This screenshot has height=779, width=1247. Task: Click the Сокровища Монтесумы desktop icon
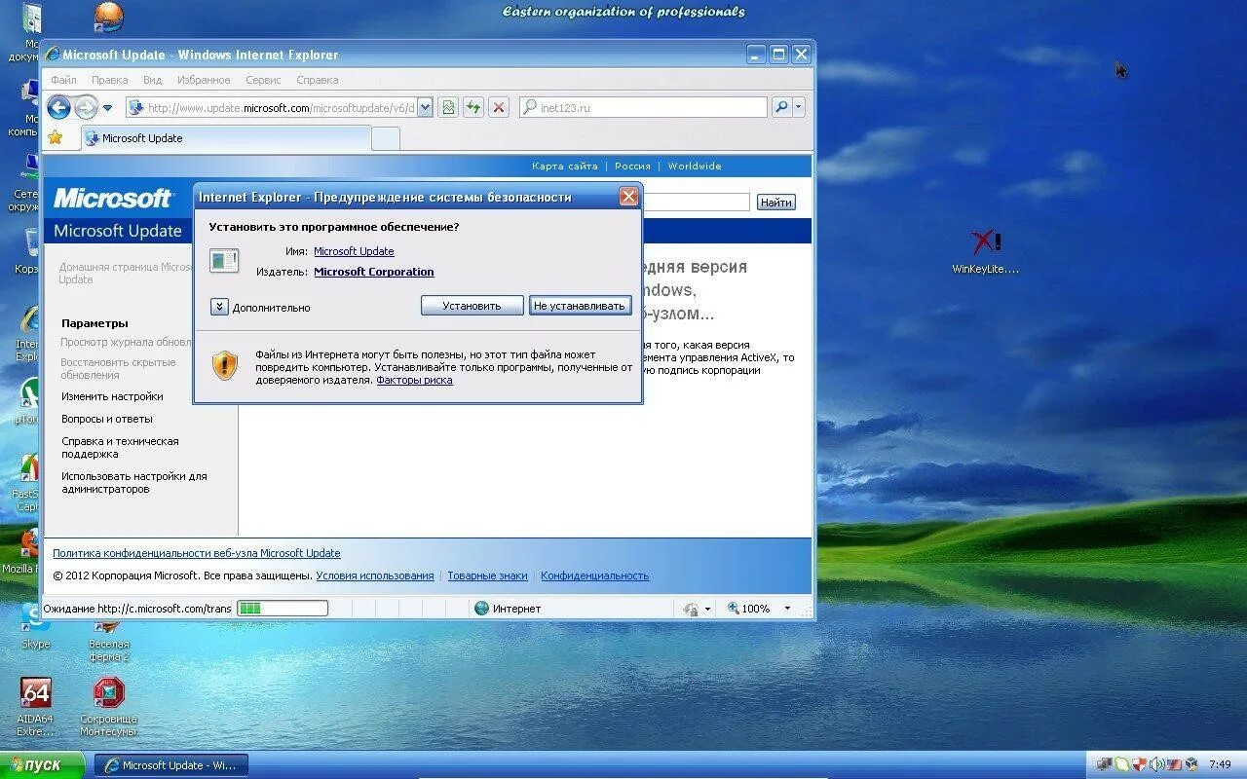(108, 708)
